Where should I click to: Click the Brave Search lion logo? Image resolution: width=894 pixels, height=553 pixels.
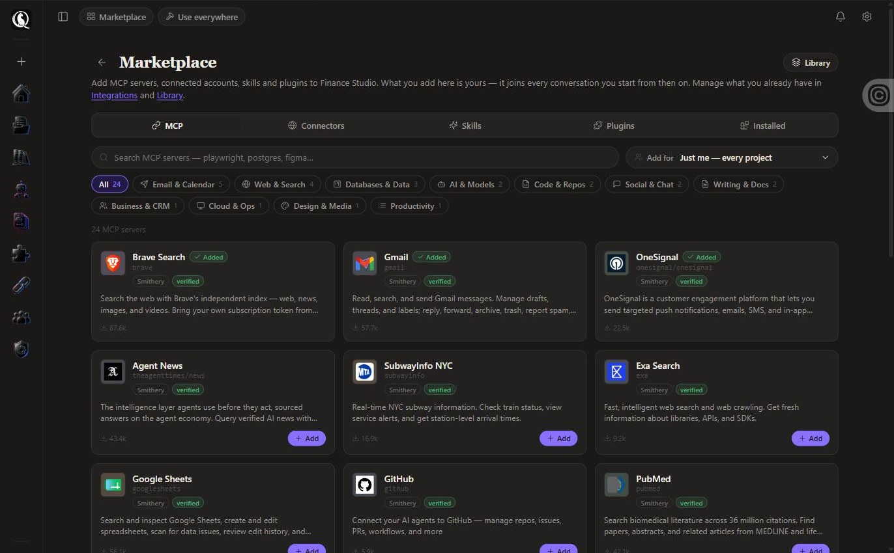[x=113, y=263]
